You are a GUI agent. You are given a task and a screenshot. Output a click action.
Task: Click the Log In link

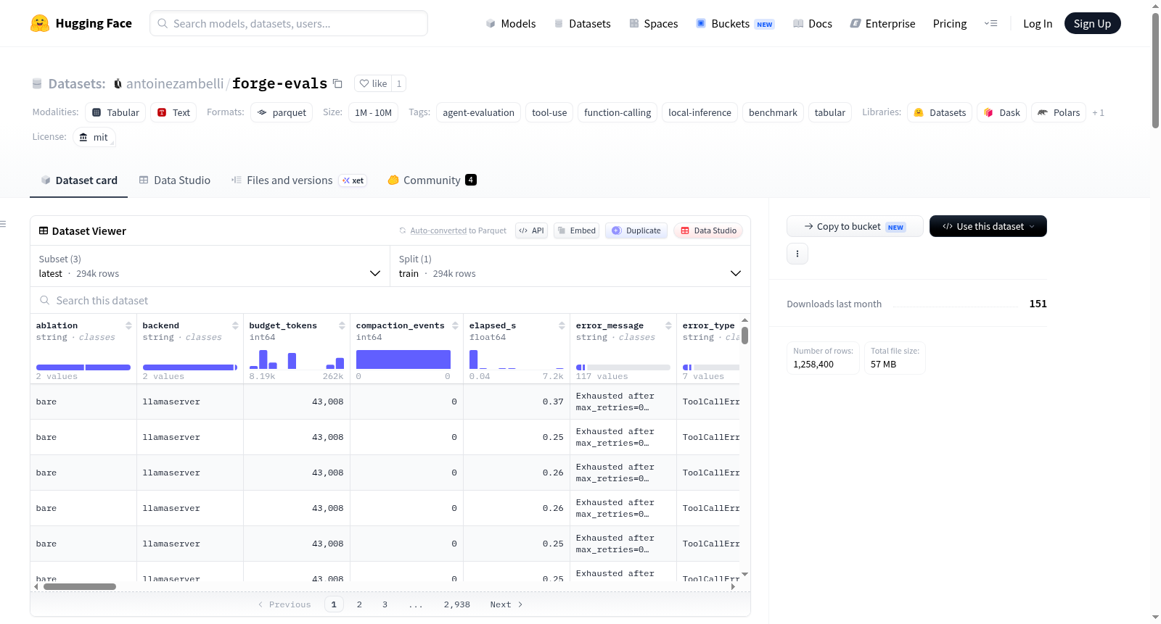pos(1038,24)
